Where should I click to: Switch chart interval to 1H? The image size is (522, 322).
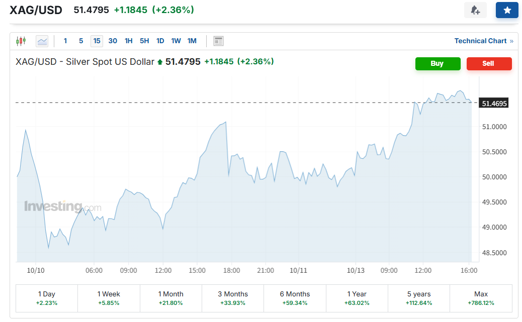129,41
